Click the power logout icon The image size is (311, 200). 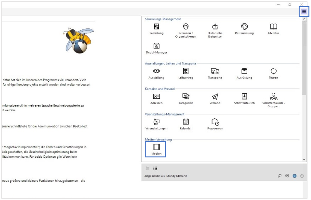(x=302, y=176)
